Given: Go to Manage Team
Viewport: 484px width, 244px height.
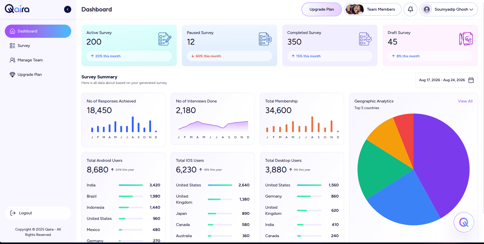Looking at the screenshot, I should coord(38,60).
